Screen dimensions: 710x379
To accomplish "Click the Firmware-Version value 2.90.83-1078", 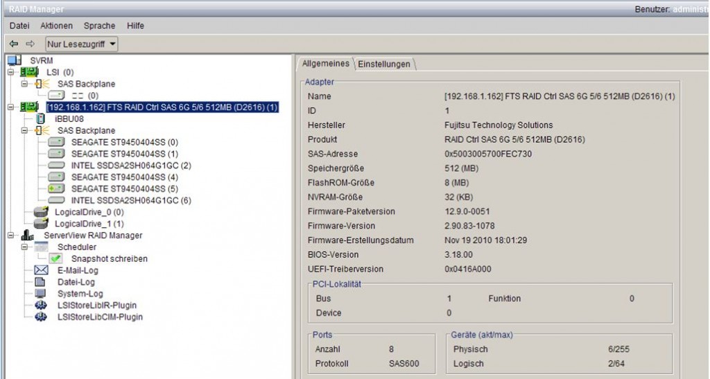I will (469, 226).
